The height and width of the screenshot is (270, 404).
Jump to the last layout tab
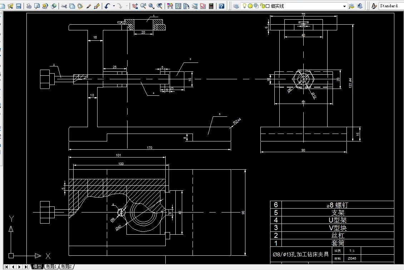(x=26, y=267)
